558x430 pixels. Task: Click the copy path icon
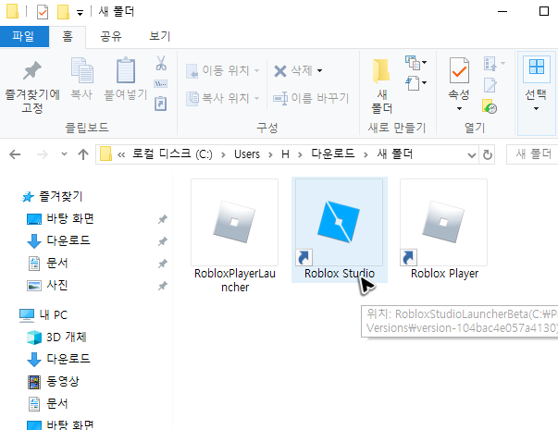coord(160,84)
